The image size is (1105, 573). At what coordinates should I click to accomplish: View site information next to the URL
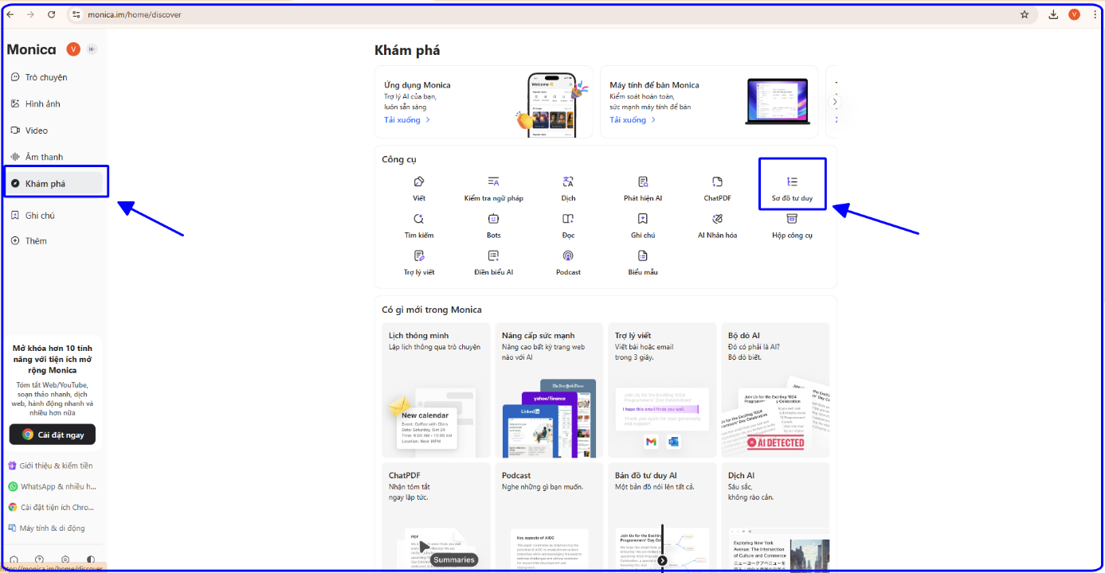76,14
